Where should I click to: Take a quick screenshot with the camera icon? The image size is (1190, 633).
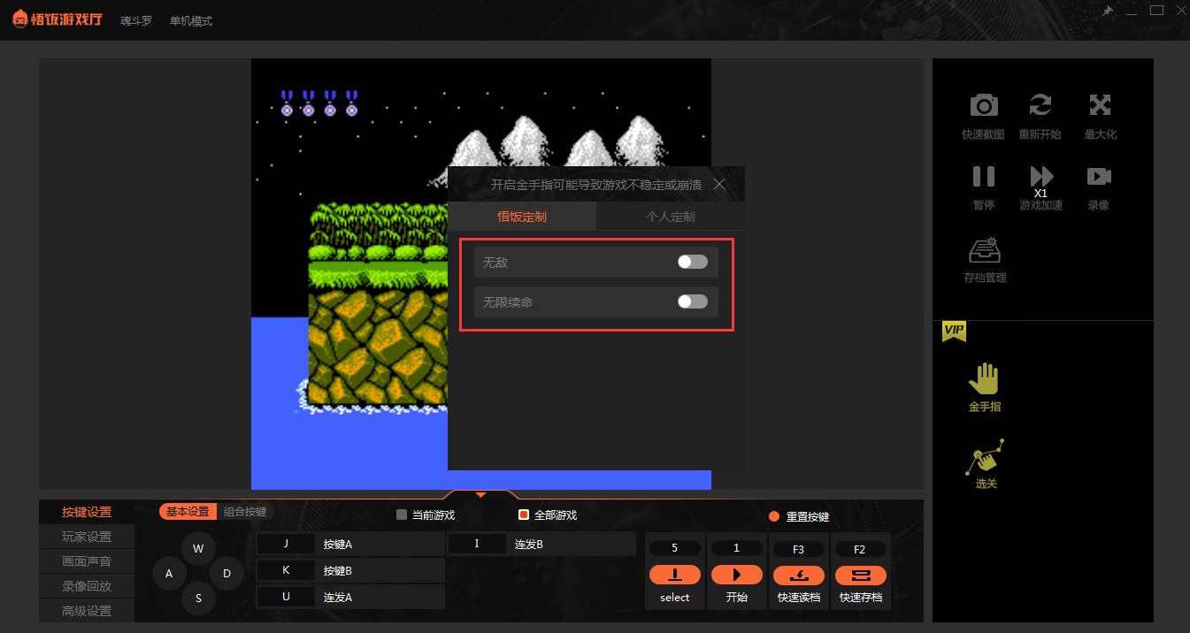coord(984,105)
